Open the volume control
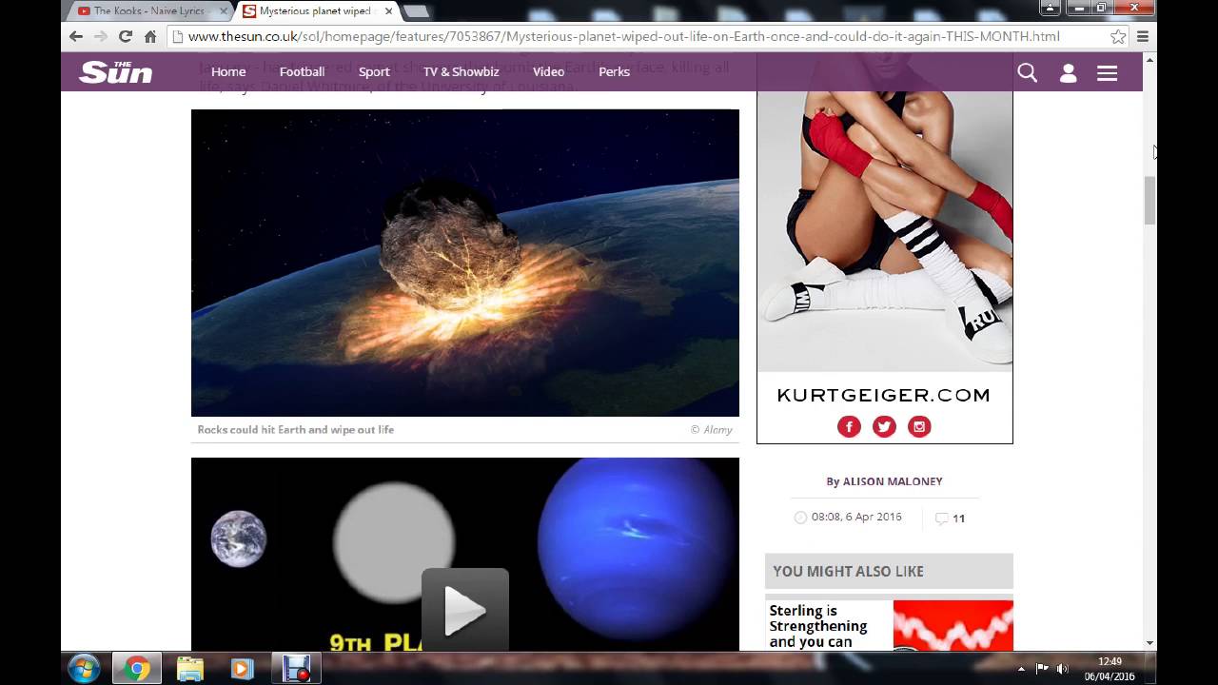This screenshot has height=685, width=1218. (x=1062, y=669)
